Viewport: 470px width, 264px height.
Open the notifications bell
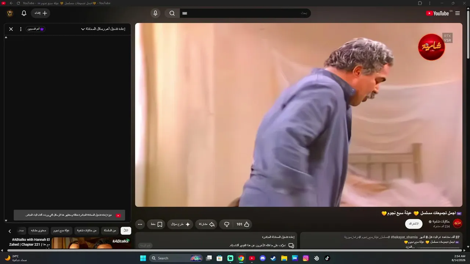click(x=24, y=13)
